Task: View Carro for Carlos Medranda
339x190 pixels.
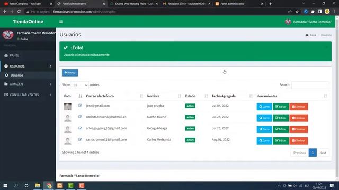Action: pos(264,141)
